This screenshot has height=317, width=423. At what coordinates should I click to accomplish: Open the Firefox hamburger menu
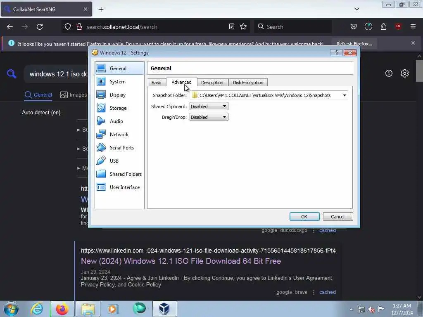click(x=413, y=26)
